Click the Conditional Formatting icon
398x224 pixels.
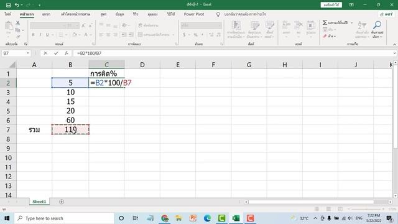[x=236, y=26]
